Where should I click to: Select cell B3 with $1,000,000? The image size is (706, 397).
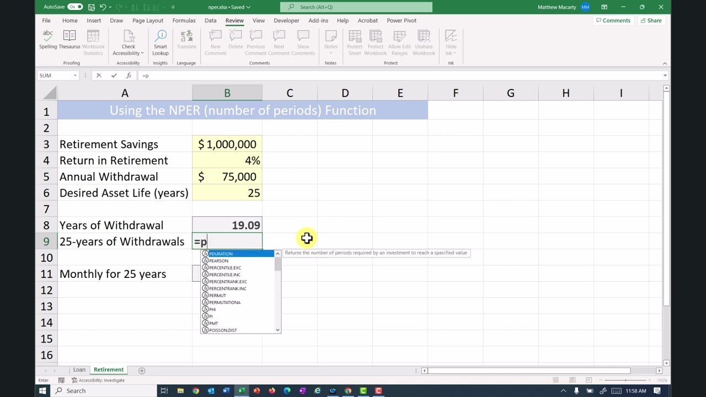(x=227, y=144)
